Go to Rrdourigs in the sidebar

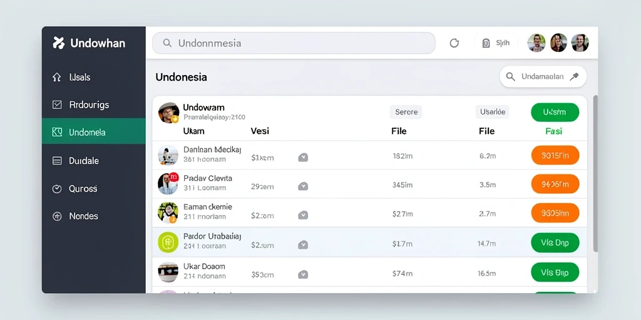94,105
